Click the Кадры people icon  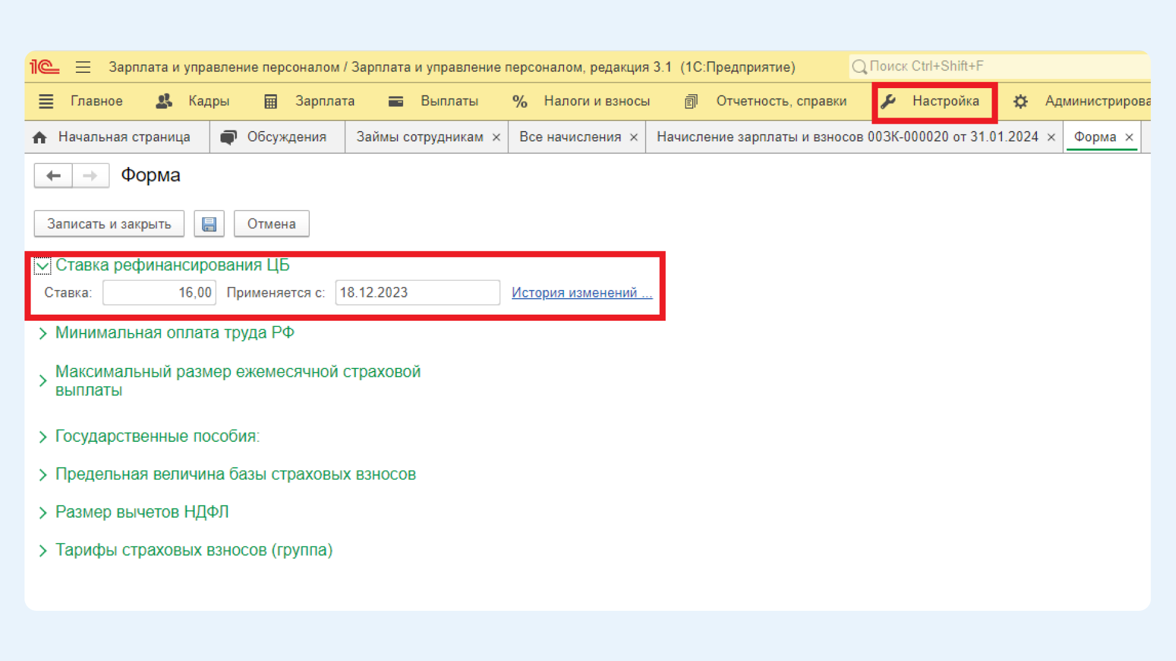coord(164,101)
